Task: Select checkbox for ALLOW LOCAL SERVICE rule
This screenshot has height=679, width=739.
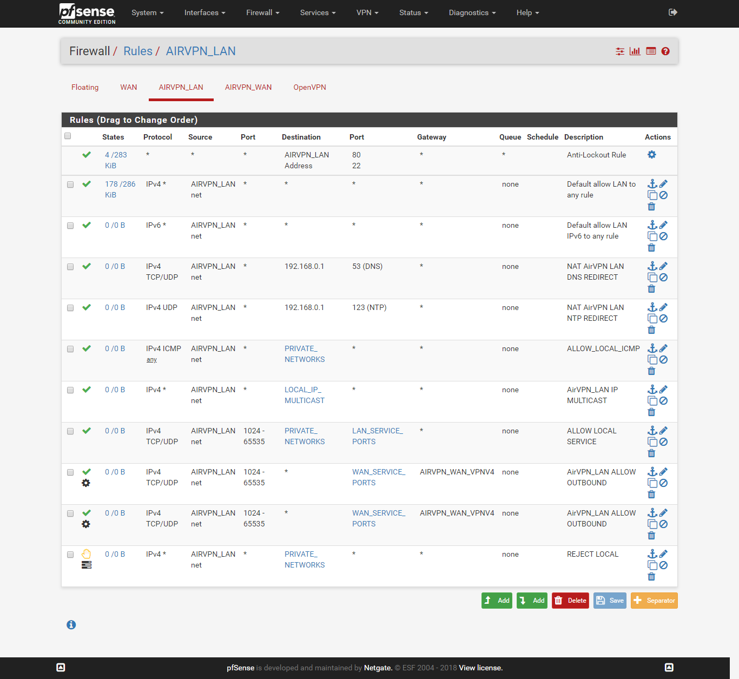Action: coord(70,431)
